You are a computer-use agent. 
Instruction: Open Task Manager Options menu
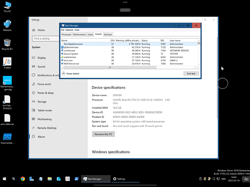[x=69, y=30]
